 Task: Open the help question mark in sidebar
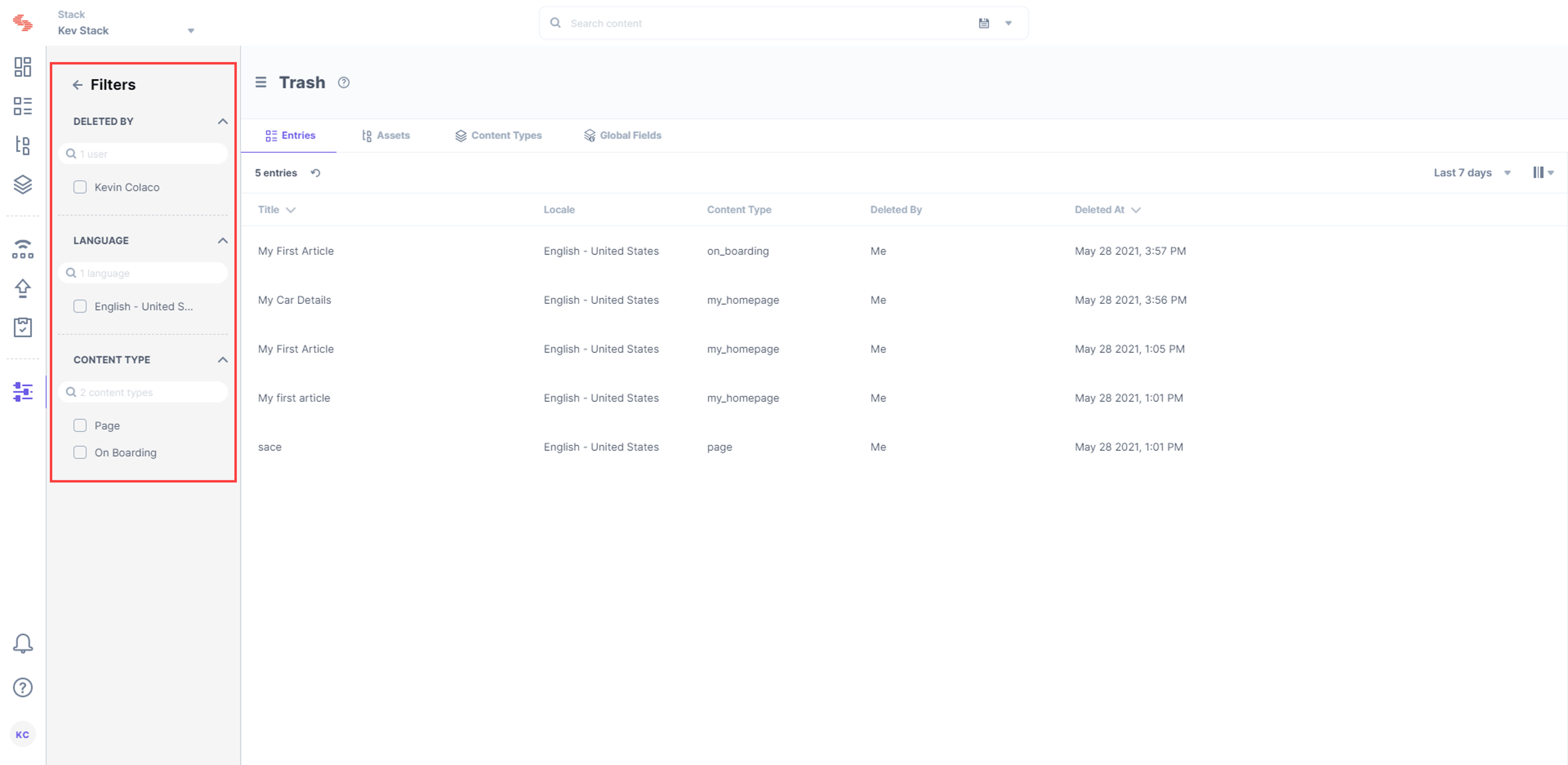tap(22, 687)
